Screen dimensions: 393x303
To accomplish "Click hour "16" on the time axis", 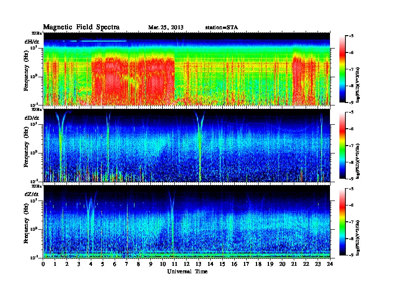I will [x=234, y=264].
